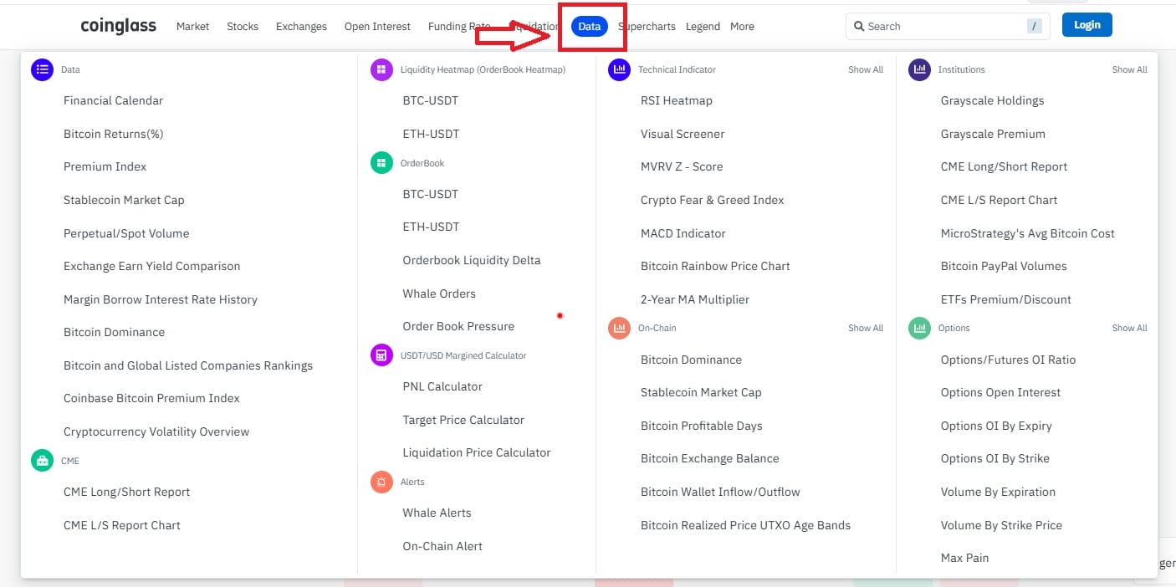Open Exchange Earn Yield Comparison
This screenshot has height=587, width=1176.
point(151,266)
